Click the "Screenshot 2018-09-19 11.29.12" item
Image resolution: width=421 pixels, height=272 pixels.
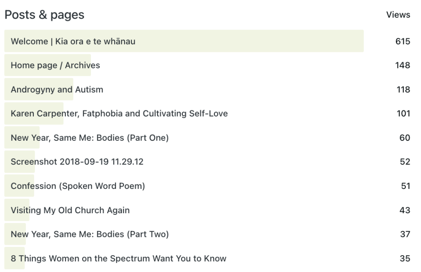[x=77, y=162]
